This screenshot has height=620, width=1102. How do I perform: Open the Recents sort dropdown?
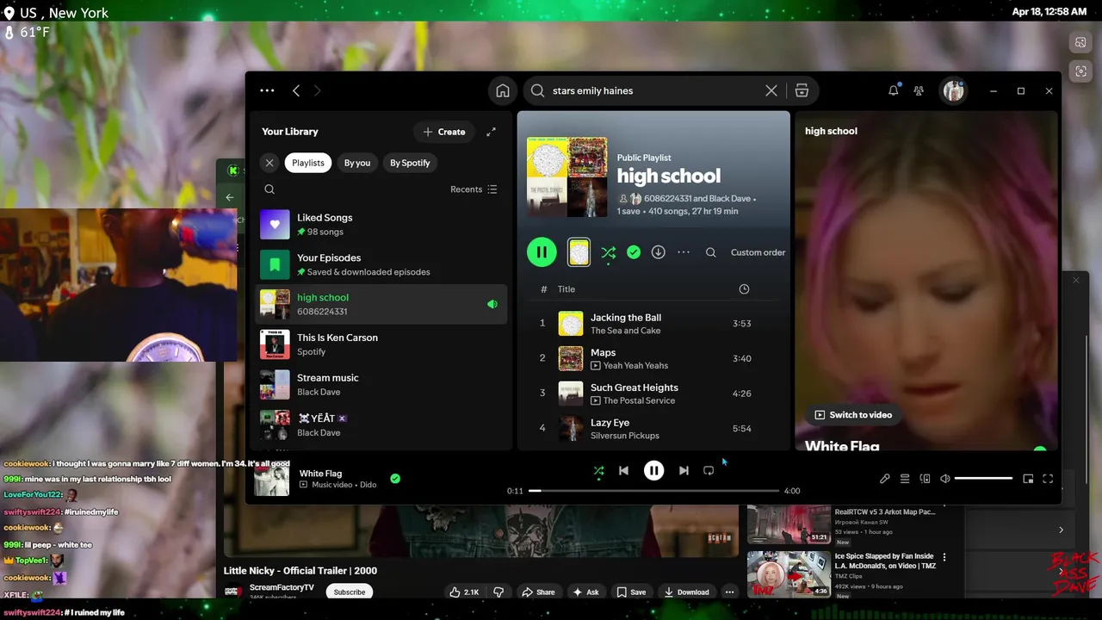pos(474,189)
